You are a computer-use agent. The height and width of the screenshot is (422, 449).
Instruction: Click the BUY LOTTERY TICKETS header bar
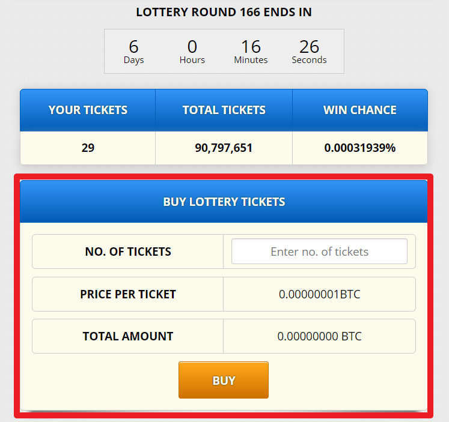[x=224, y=202]
